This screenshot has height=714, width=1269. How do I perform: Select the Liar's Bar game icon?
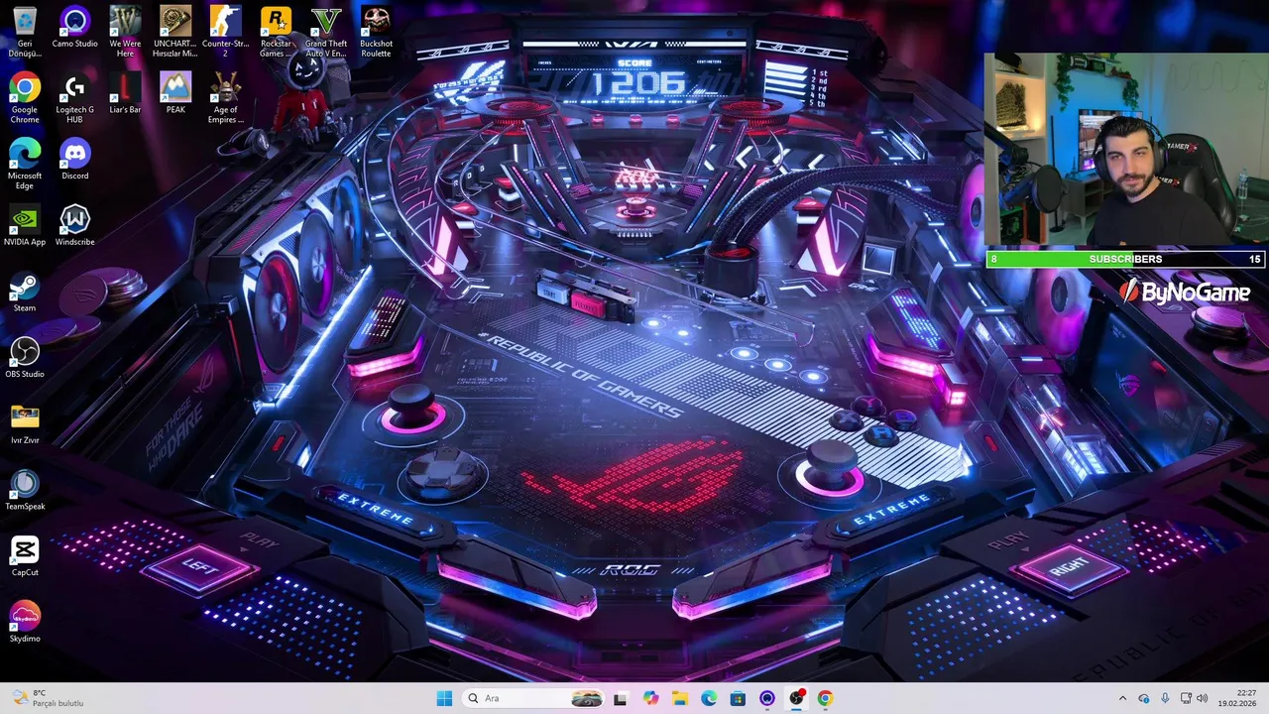125,93
